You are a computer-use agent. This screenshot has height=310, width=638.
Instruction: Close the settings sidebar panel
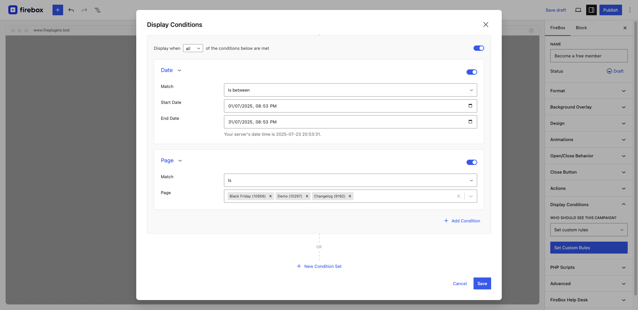(x=625, y=28)
